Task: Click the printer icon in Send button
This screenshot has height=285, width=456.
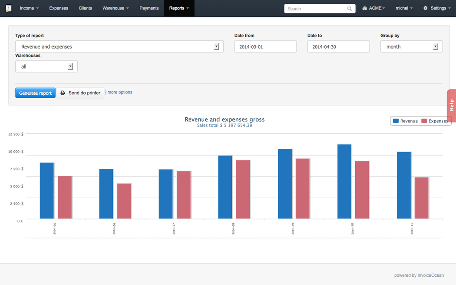Action: coord(63,93)
